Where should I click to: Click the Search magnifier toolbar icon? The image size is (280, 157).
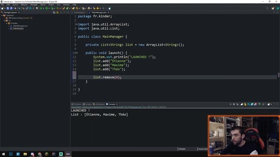(77, 8)
